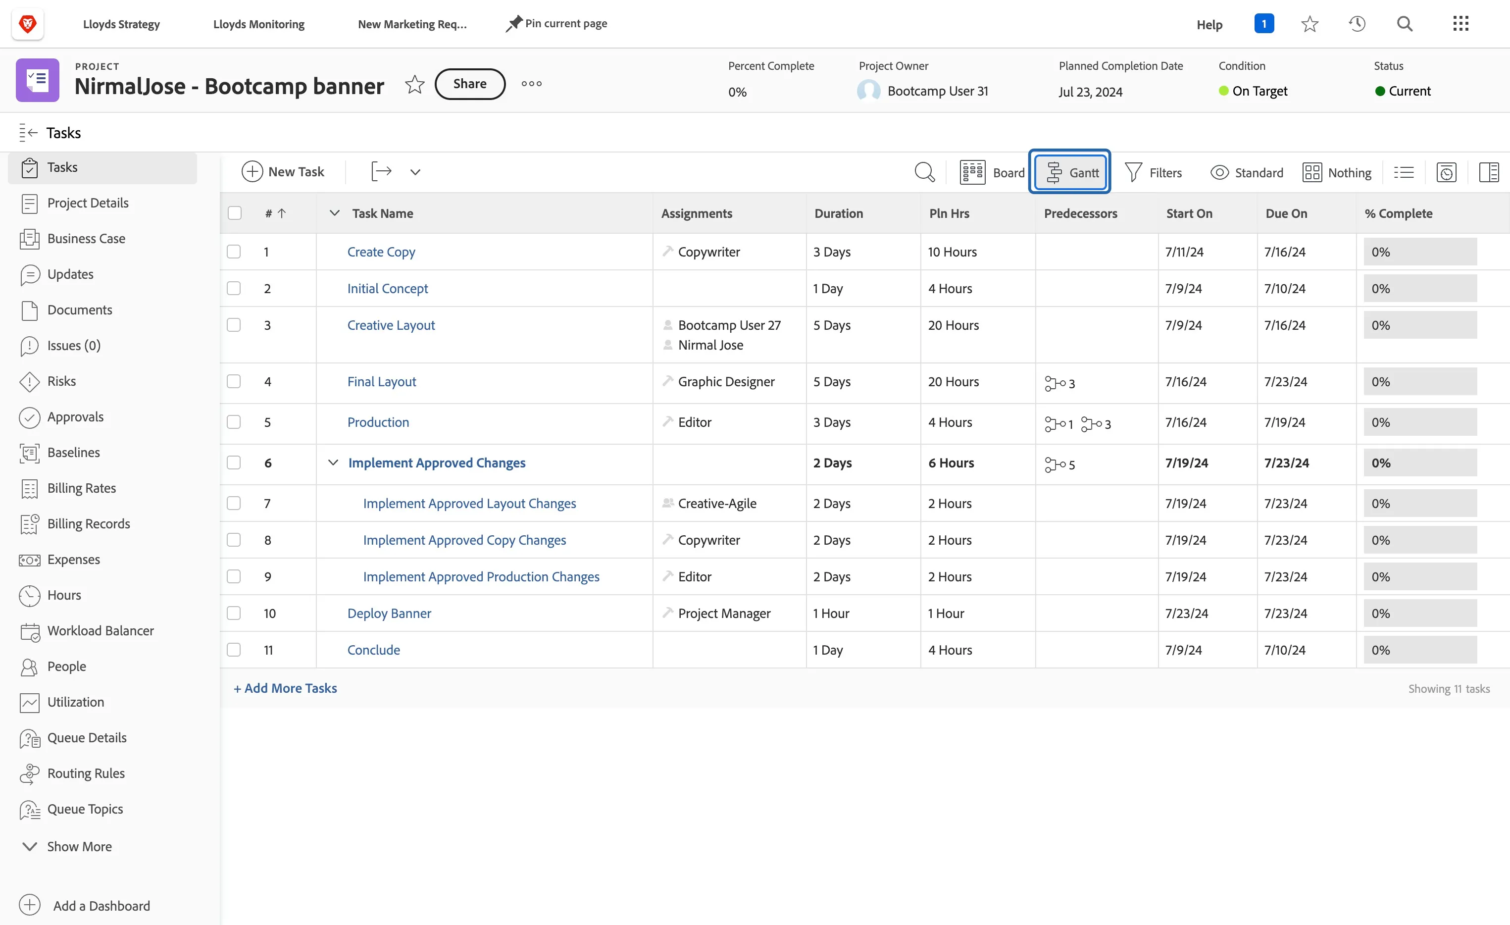
Task: Switch to the Board view
Action: tap(992, 172)
